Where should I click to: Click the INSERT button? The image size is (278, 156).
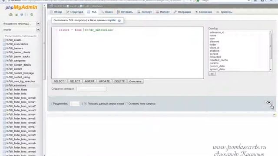click(89, 81)
